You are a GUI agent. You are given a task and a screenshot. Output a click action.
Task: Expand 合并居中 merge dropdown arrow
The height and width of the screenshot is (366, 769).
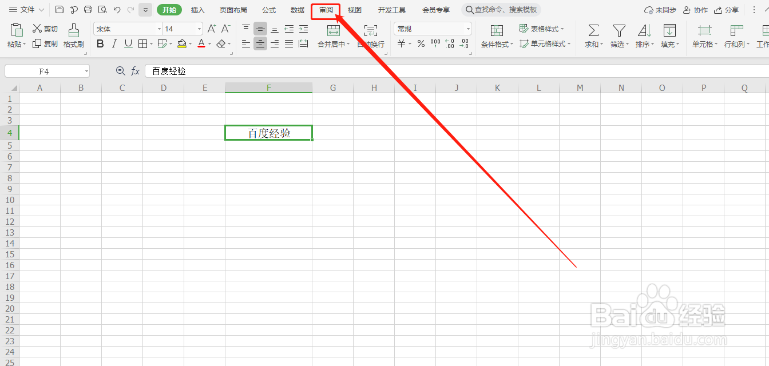pyautogui.click(x=348, y=44)
